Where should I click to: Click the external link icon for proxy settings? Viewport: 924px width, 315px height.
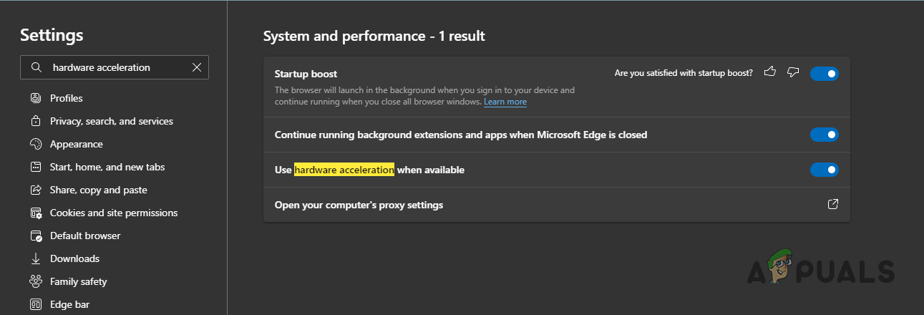(x=832, y=205)
